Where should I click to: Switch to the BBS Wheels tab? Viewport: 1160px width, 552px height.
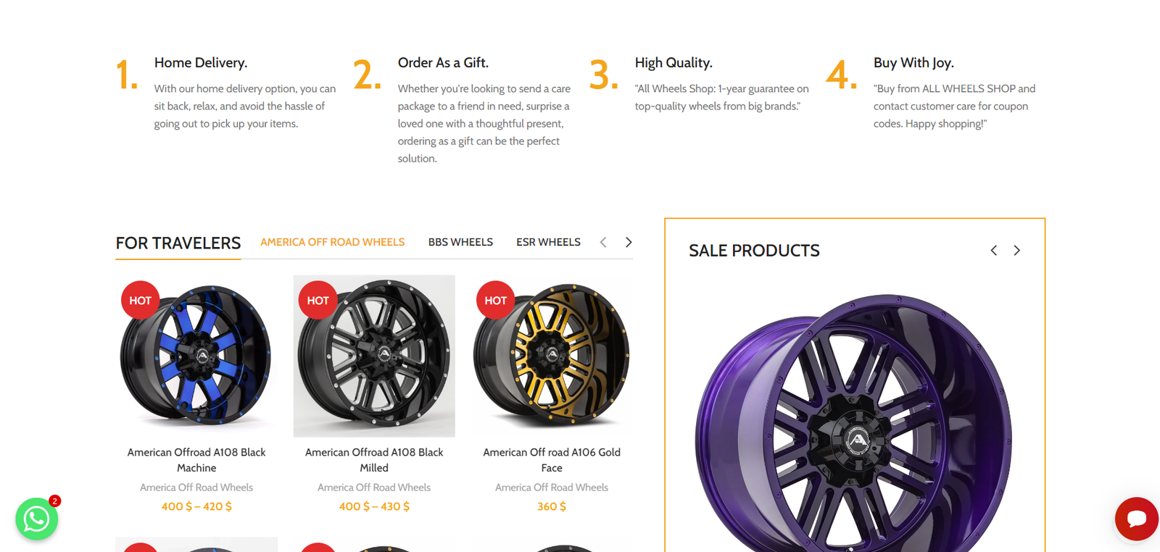pyautogui.click(x=460, y=242)
